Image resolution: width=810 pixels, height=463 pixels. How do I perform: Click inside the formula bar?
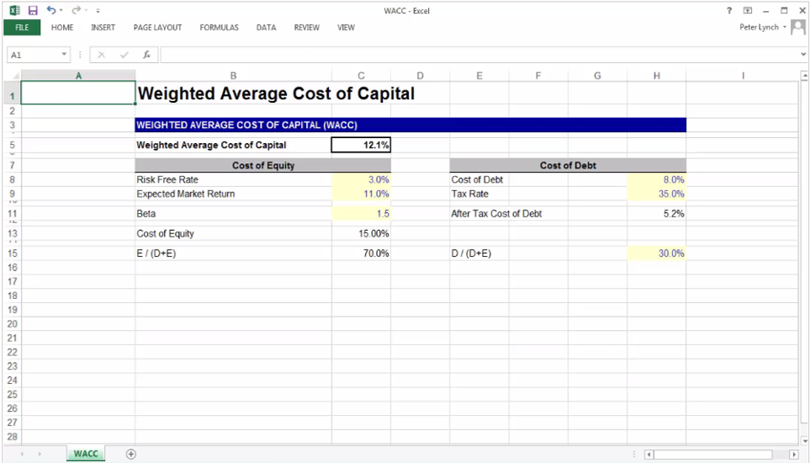tap(479, 55)
